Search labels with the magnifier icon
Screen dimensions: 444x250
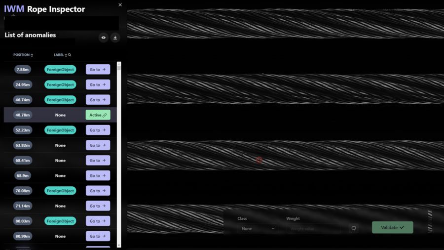[x=70, y=55]
